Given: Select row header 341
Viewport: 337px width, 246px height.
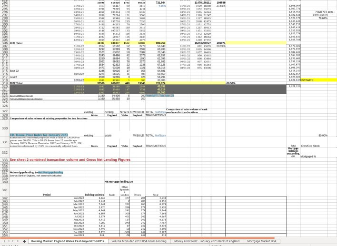Looking at the screenshot, I should pos(4,190).
